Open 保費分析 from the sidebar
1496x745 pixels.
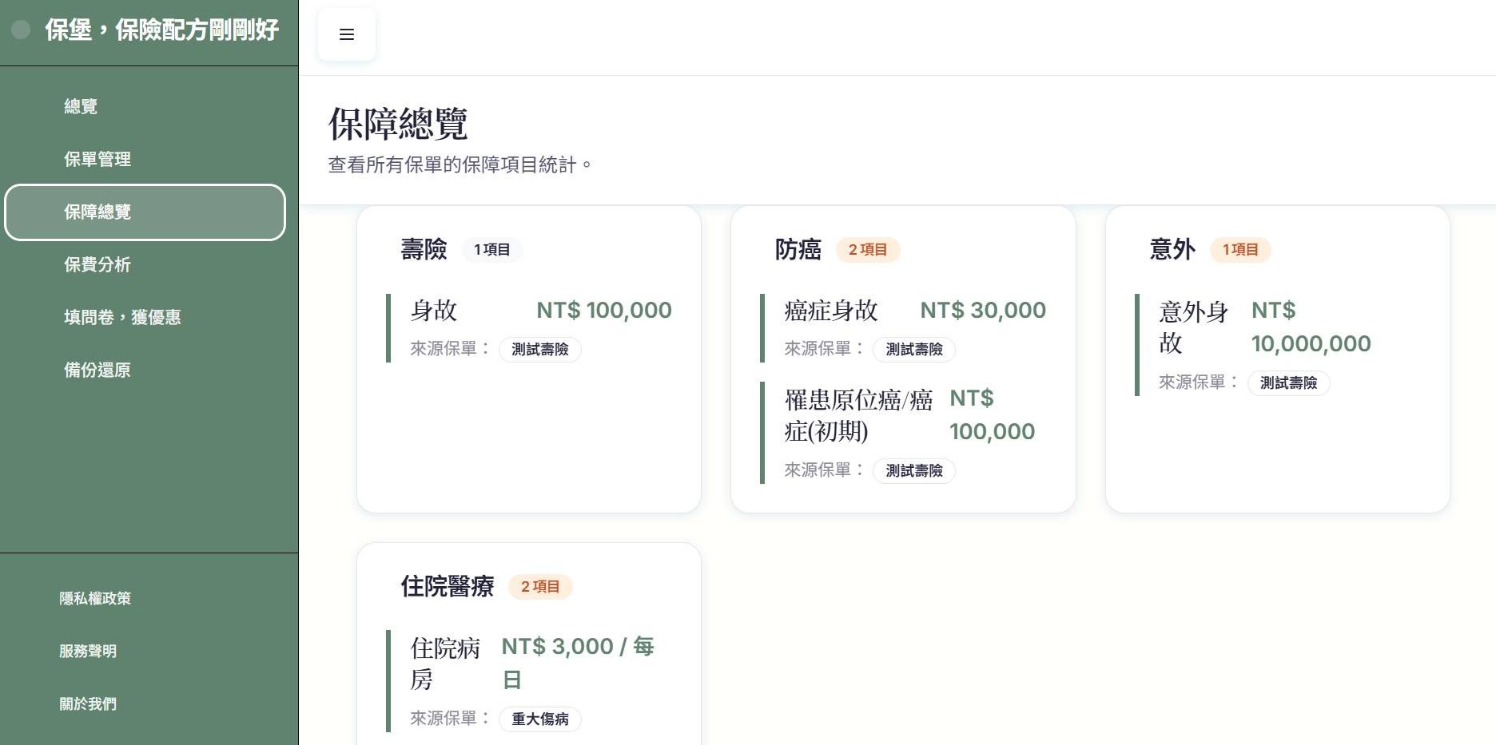(x=97, y=264)
